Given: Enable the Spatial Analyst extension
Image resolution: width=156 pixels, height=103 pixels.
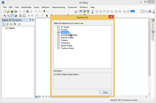Looking at the screenshot, I should tap(58, 45).
